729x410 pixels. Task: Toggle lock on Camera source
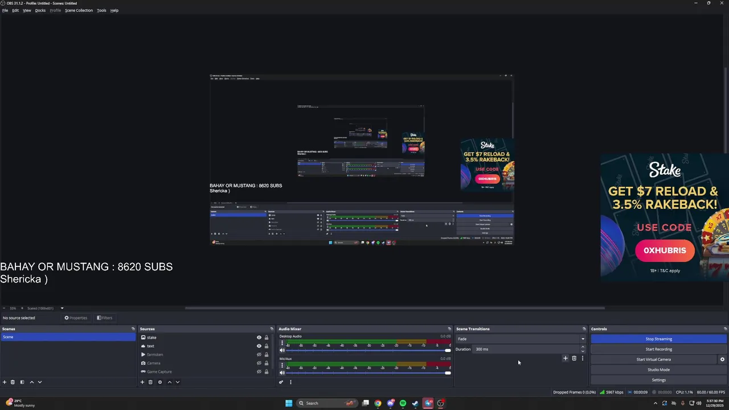(x=266, y=363)
